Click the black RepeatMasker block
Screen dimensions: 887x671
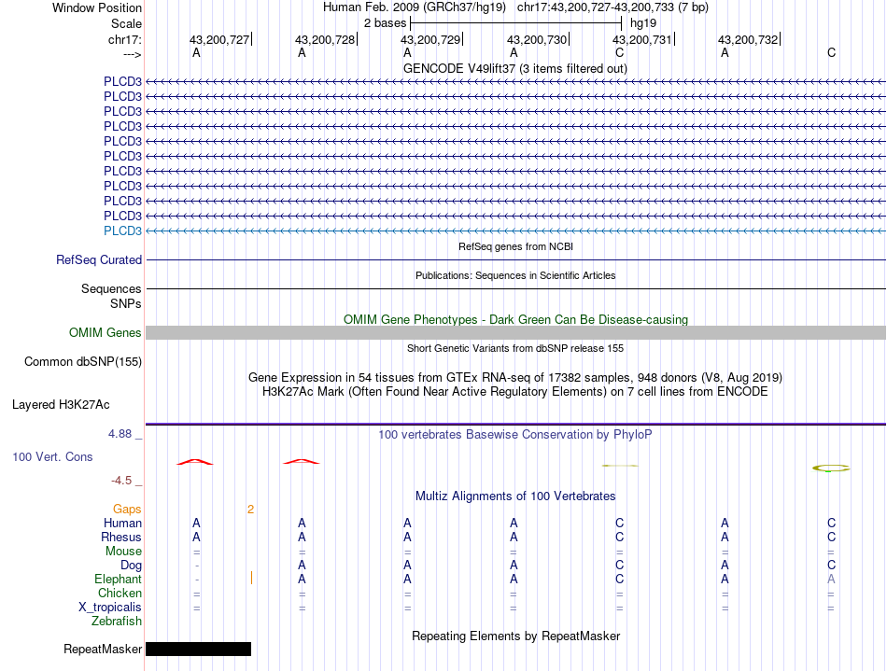[198, 649]
